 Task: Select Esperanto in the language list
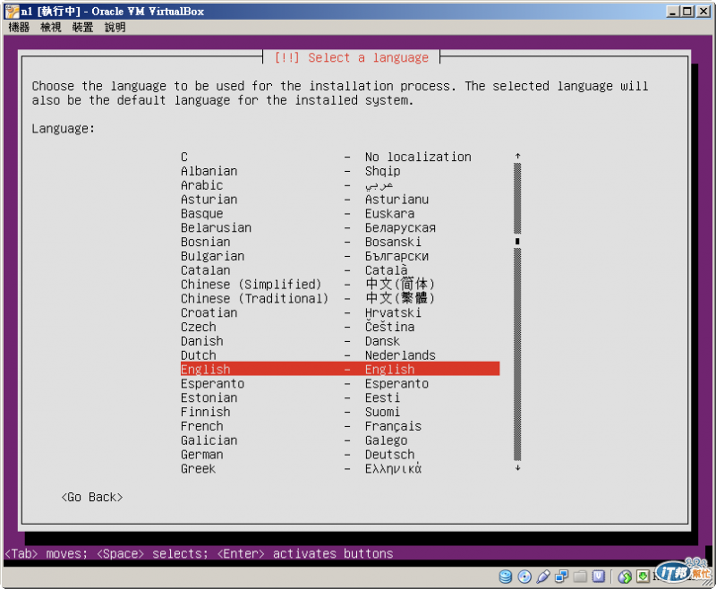click(x=340, y=383)
